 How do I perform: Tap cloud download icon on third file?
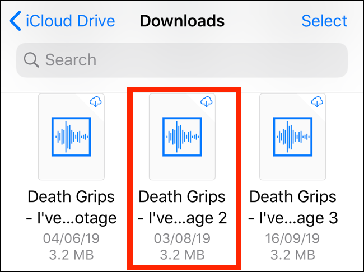click(x=318, y=101)
